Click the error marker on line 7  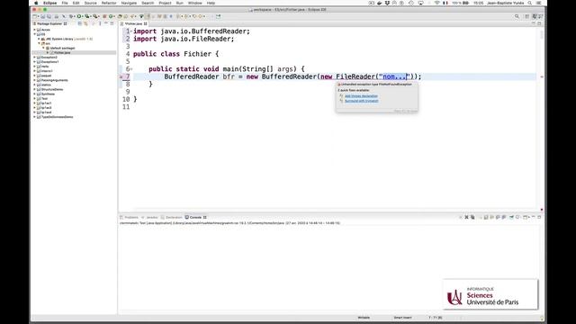pyautogui.click(x=121, y=76)
